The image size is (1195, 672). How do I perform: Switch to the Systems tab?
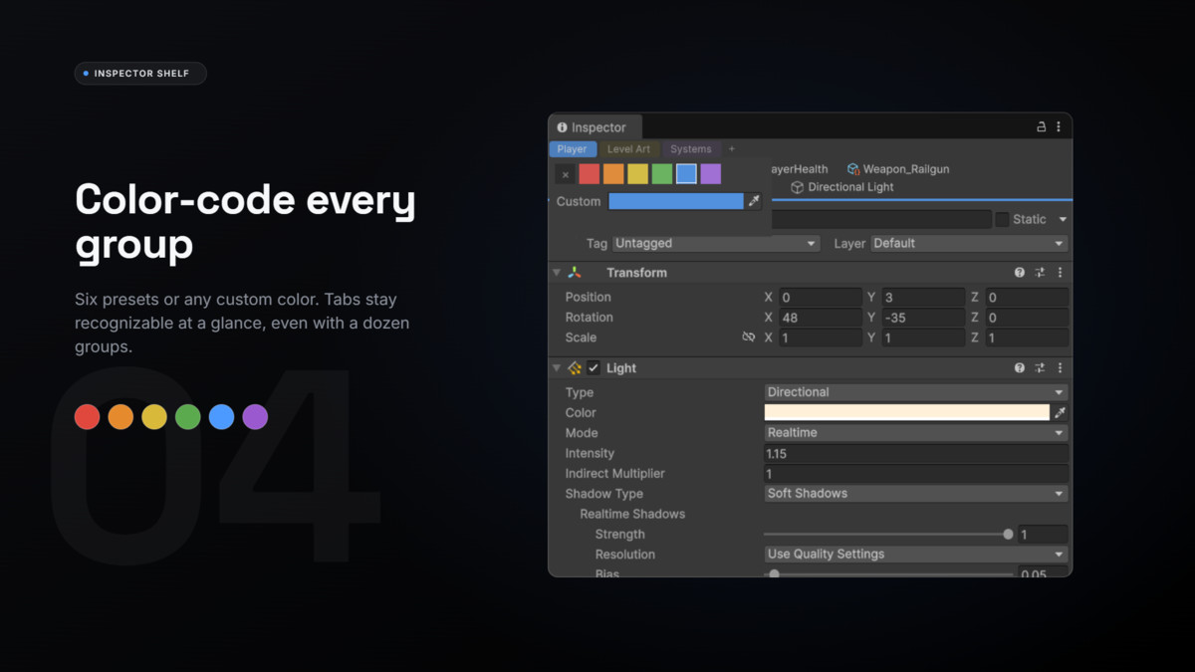coord(691,149)
